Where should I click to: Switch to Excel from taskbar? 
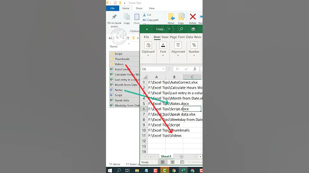tap(183, 170)
